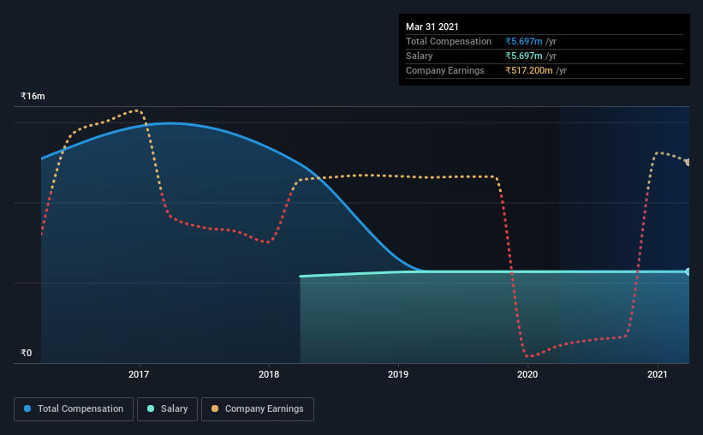Screen dimensions: 703x435
Task: Toggle the Salary legend button
Action: click(x=167, y=409)
